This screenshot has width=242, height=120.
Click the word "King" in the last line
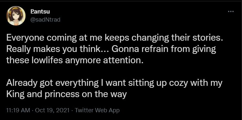tap(16, 94)
